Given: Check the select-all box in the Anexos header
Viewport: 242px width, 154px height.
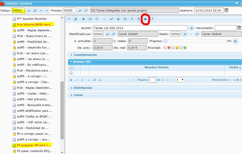Looking at the screenshot, I should pos(71,67).
